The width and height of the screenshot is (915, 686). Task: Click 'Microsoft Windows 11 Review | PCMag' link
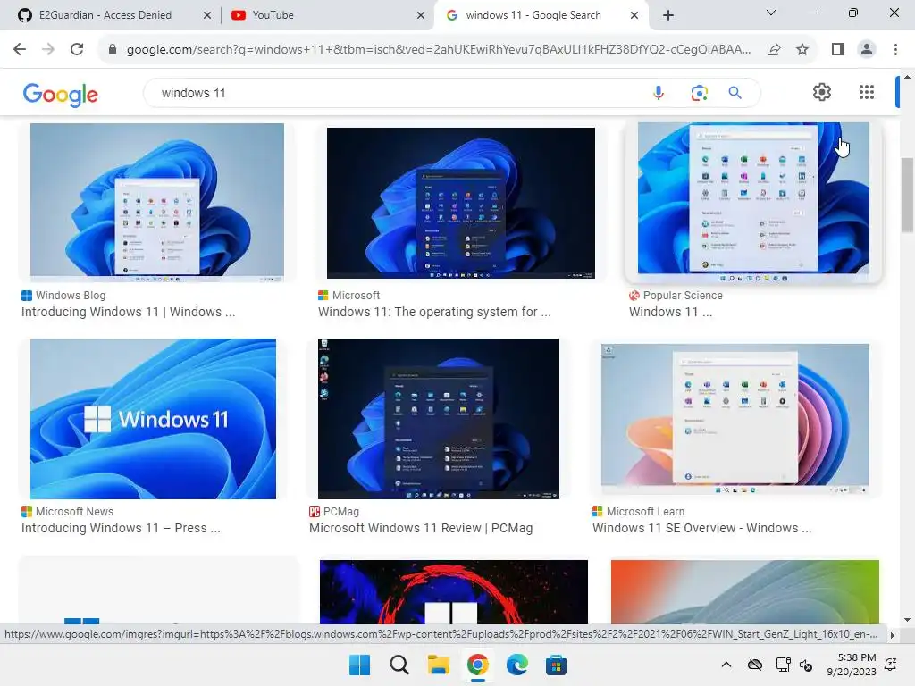(x=421, y=528)
